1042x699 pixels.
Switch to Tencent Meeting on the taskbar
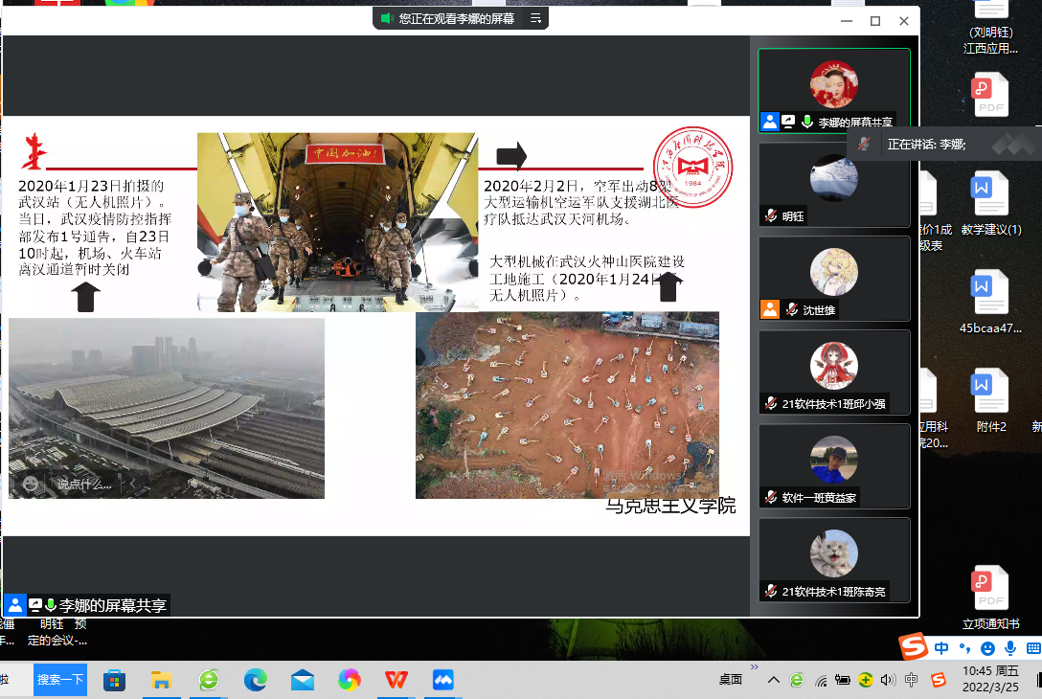[443, 681]
